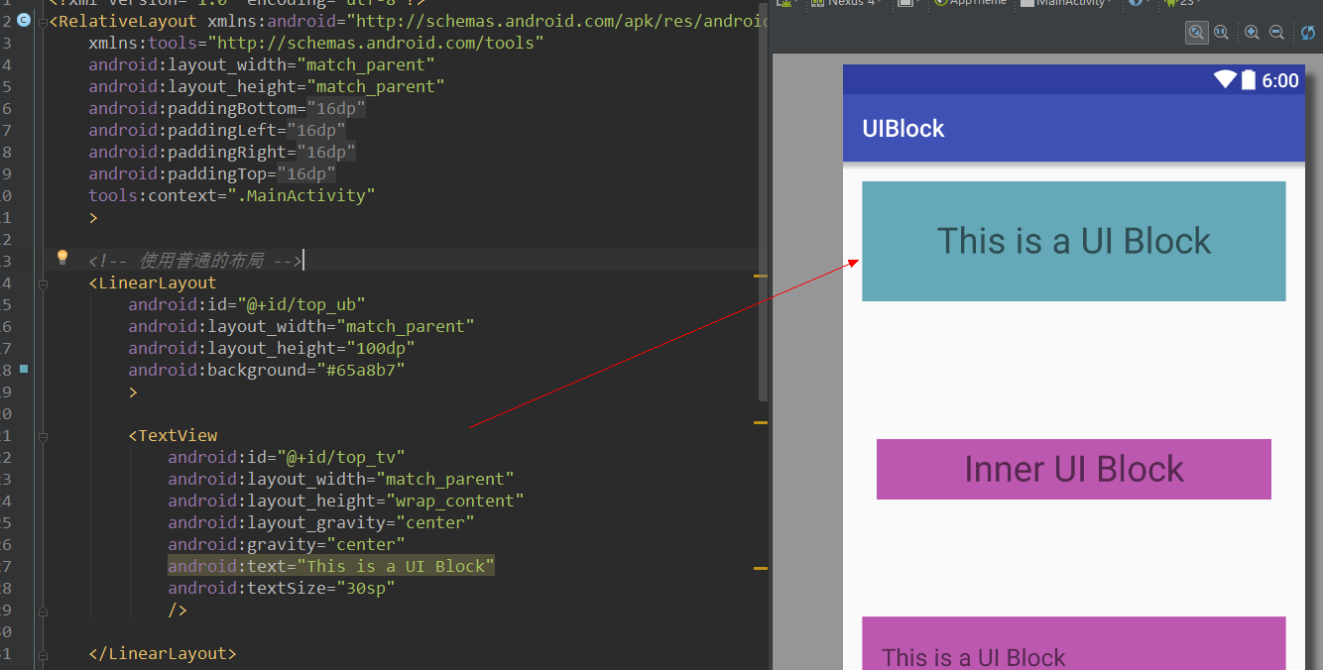Click warning stripe mark near android:text line
This screenshot has height=670, width=1323.
coord(761,569)
